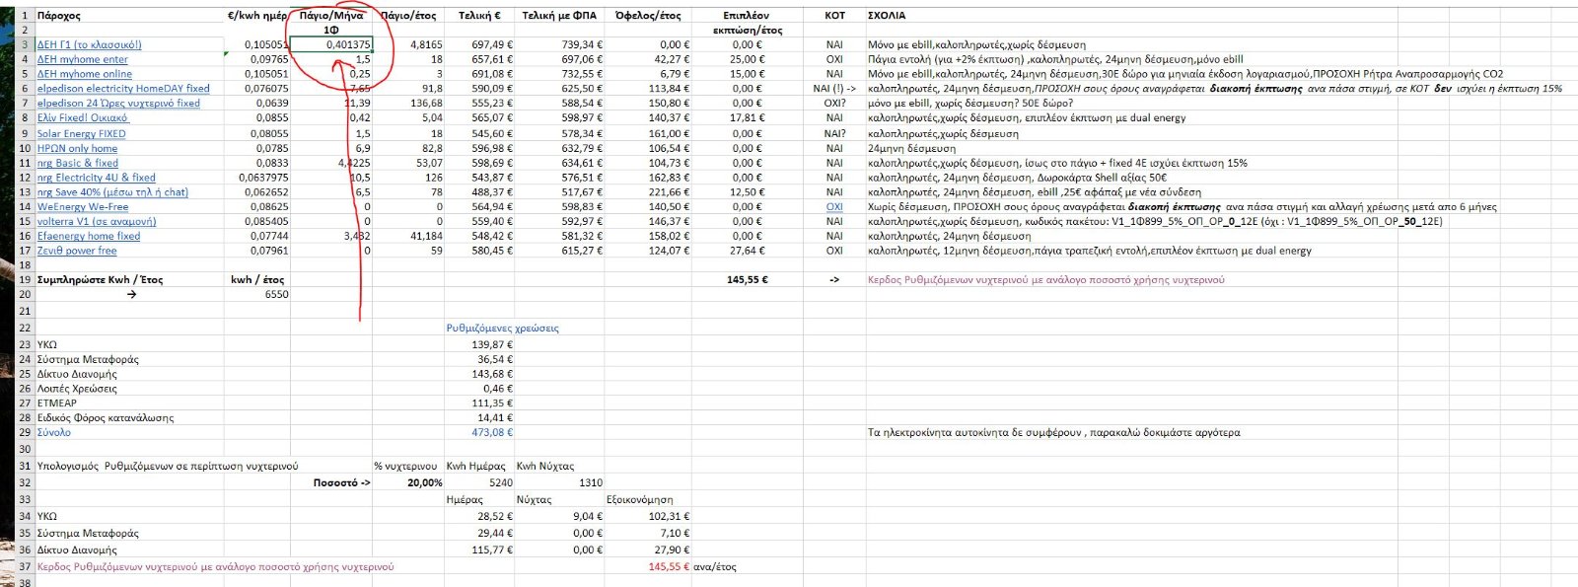Select the Kwh Νύχτας value 1310
Screen dimensions: 1578x587
tap(559, 483)
